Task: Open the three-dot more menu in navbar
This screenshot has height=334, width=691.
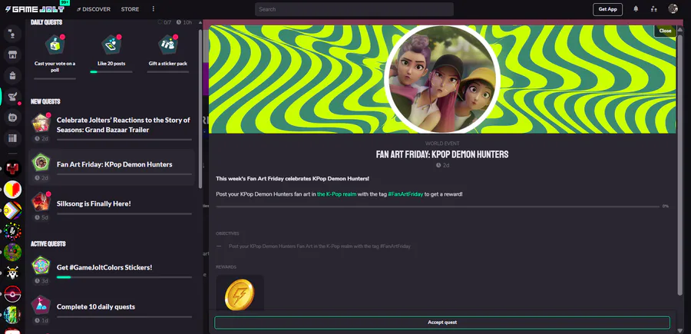Action: (x=154, y=8)
